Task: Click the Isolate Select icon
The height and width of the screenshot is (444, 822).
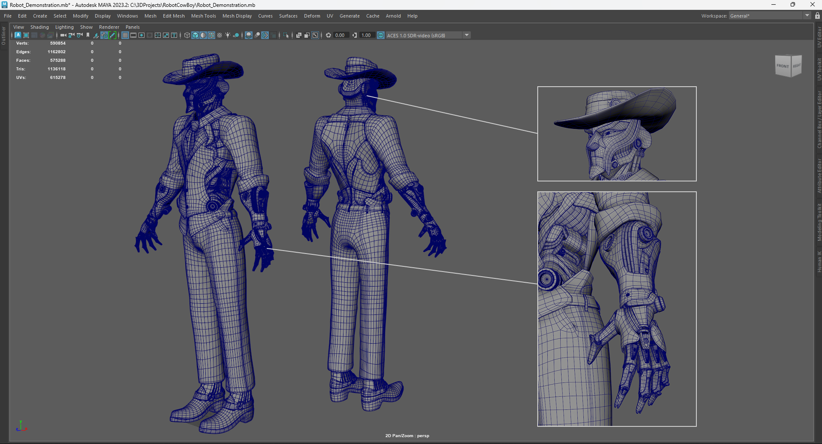Action: 286,35
